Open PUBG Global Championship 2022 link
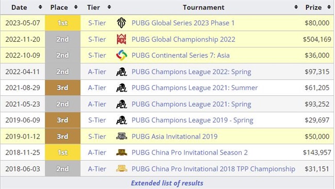Screen dimensions: 335x189 coord(183,39)
